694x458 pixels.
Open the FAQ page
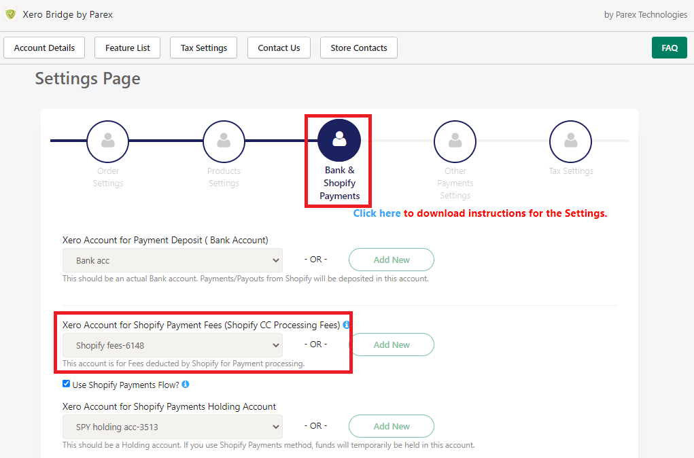point(670,48)
